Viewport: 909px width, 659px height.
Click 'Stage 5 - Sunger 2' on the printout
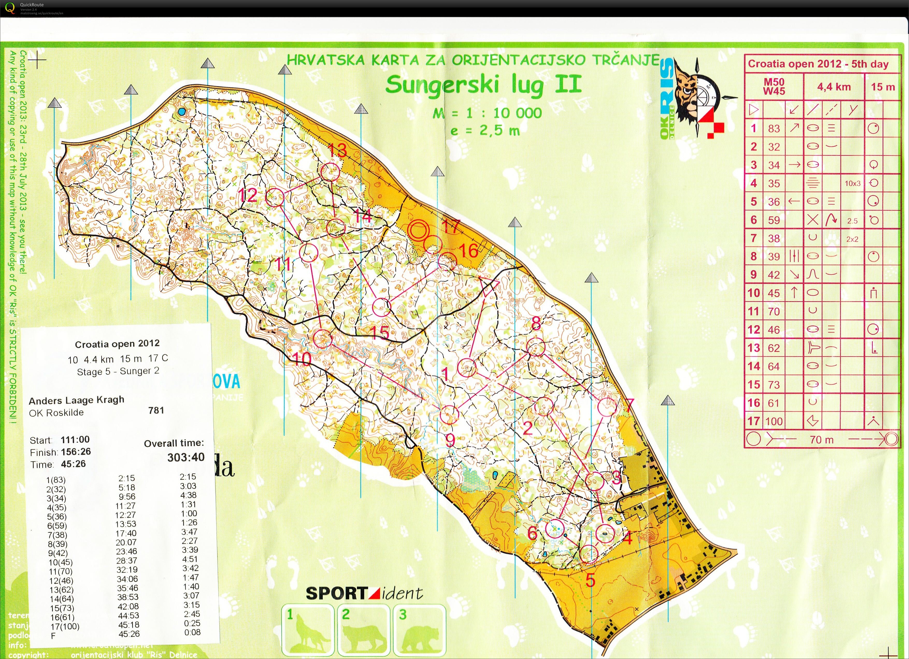point(118,371)
